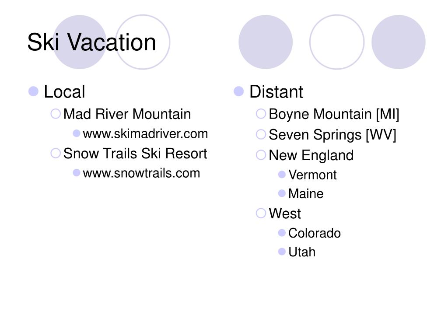Click the hollow bullet beside New England
Screen dimensions: 448x336
tap(261, 155)
